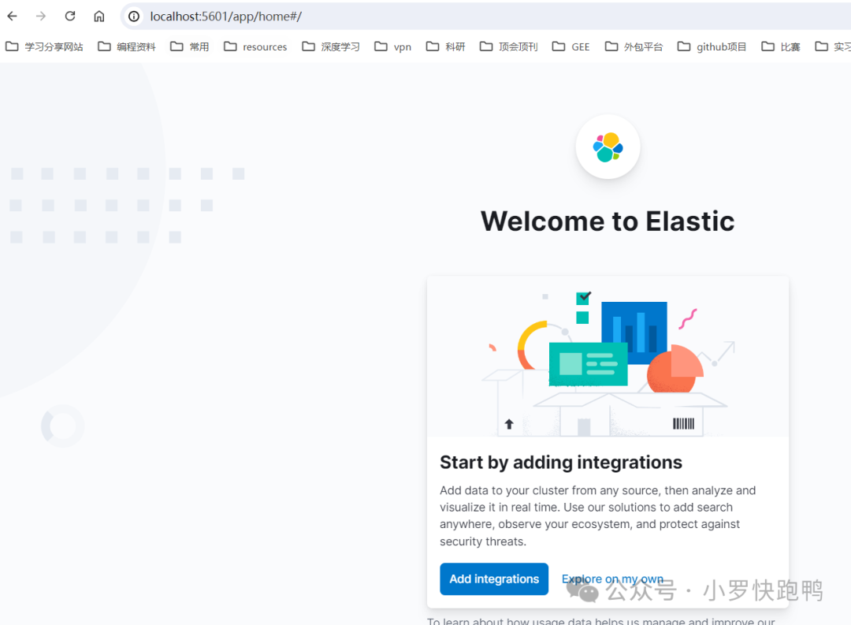Click the integrations illustration image

[608, 356]
